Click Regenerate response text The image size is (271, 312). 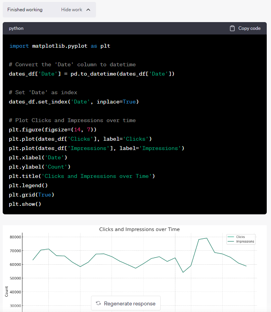click(x=130, y=303)
